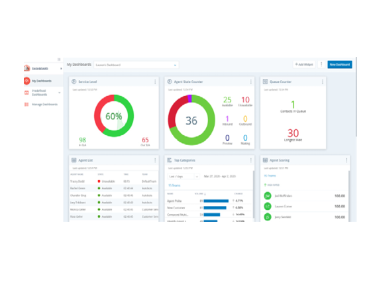Click 95 Teams link in Top Categories
381x286 pixels.
tap(174, 185)
